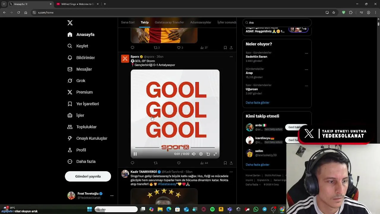
Task: Go to Topluluklar communities
Action: tap(82, 127)
